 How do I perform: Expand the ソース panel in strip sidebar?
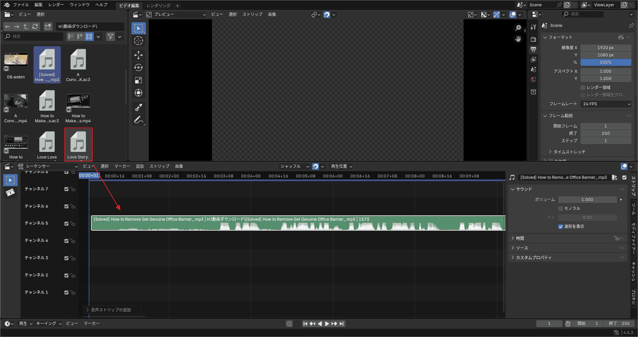click(521, 248)
